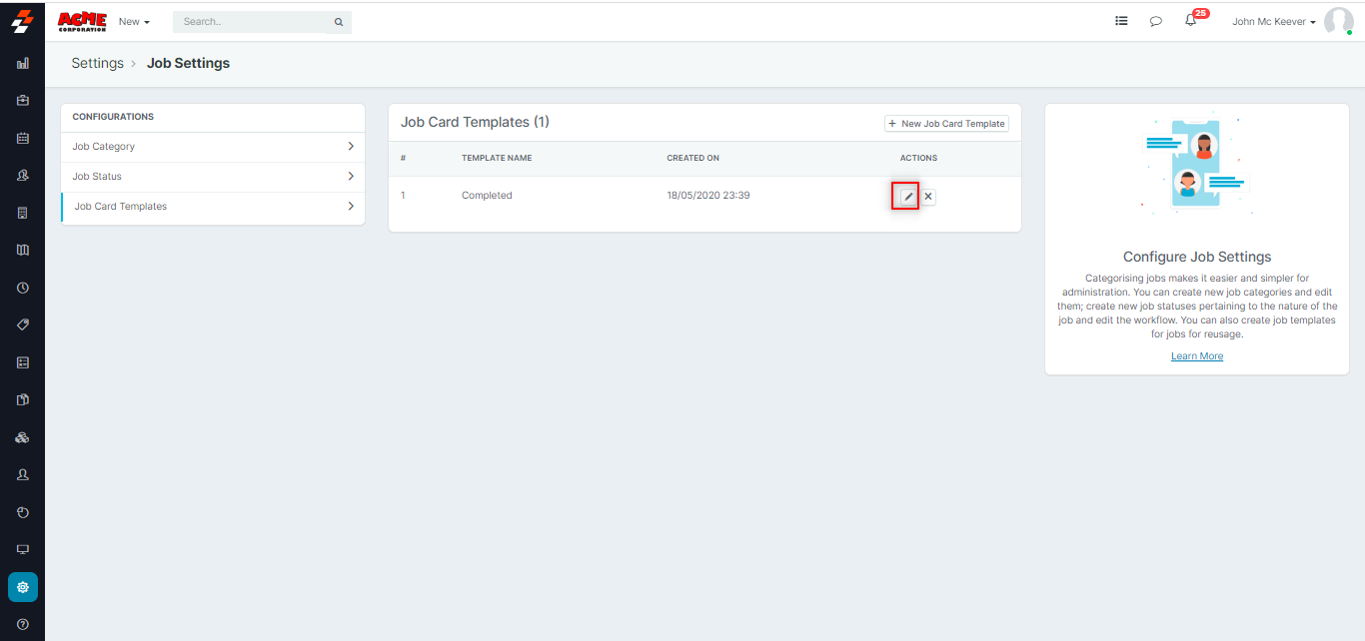Click the Job Settings breadcrumb title

(188, 63)
